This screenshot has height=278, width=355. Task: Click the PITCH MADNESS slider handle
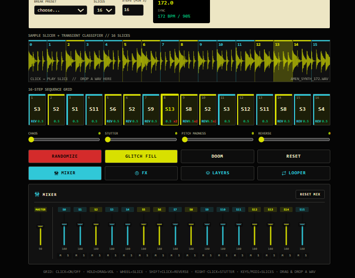tap(185, 140)
